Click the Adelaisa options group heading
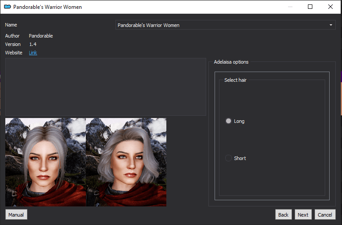The image size is (342, 225). pyautogui.click(x=231, y=62)
